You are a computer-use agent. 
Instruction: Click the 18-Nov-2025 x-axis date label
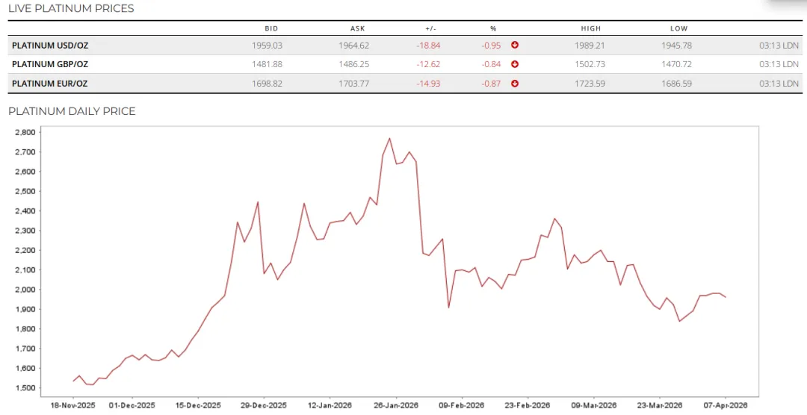[72, 405]
